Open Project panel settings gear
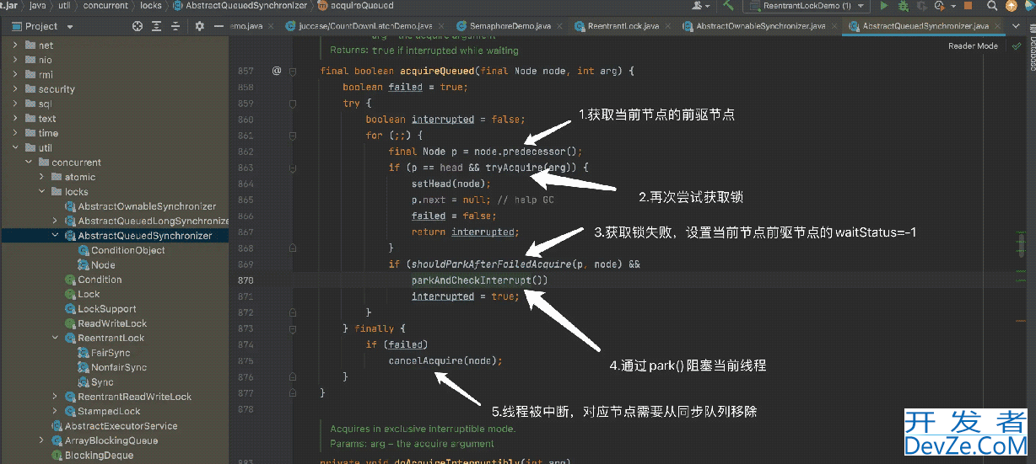Screen dimensions: 1036x464 [x=200, y=26]
